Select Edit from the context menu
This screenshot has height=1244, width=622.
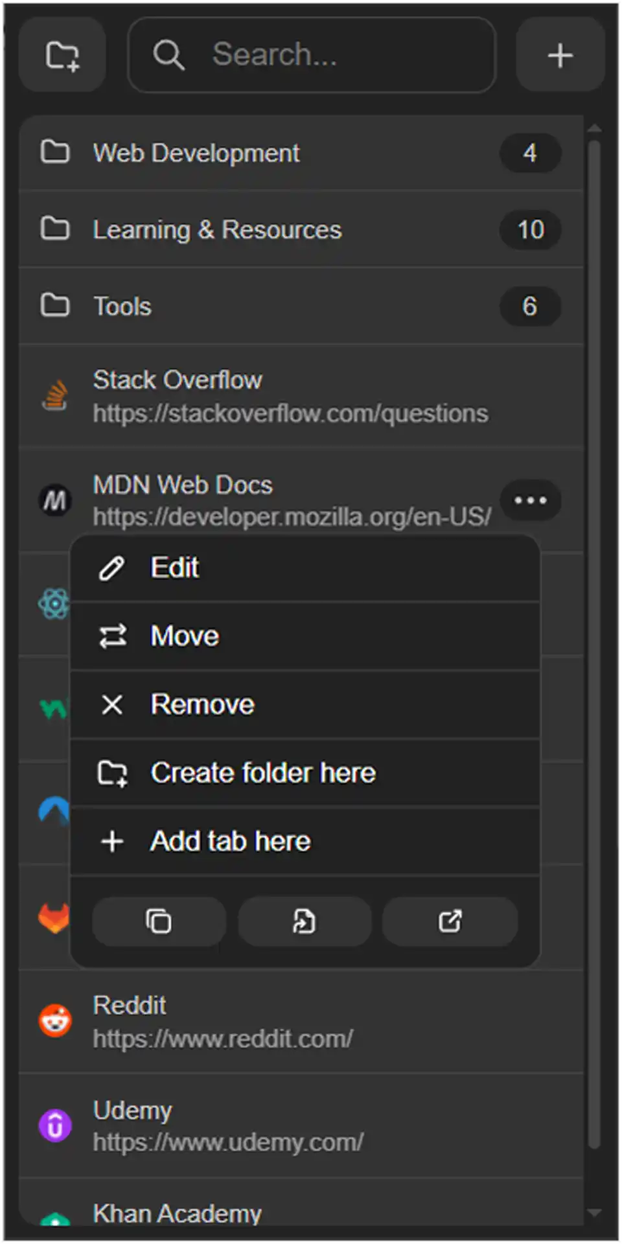coord(174,567)
